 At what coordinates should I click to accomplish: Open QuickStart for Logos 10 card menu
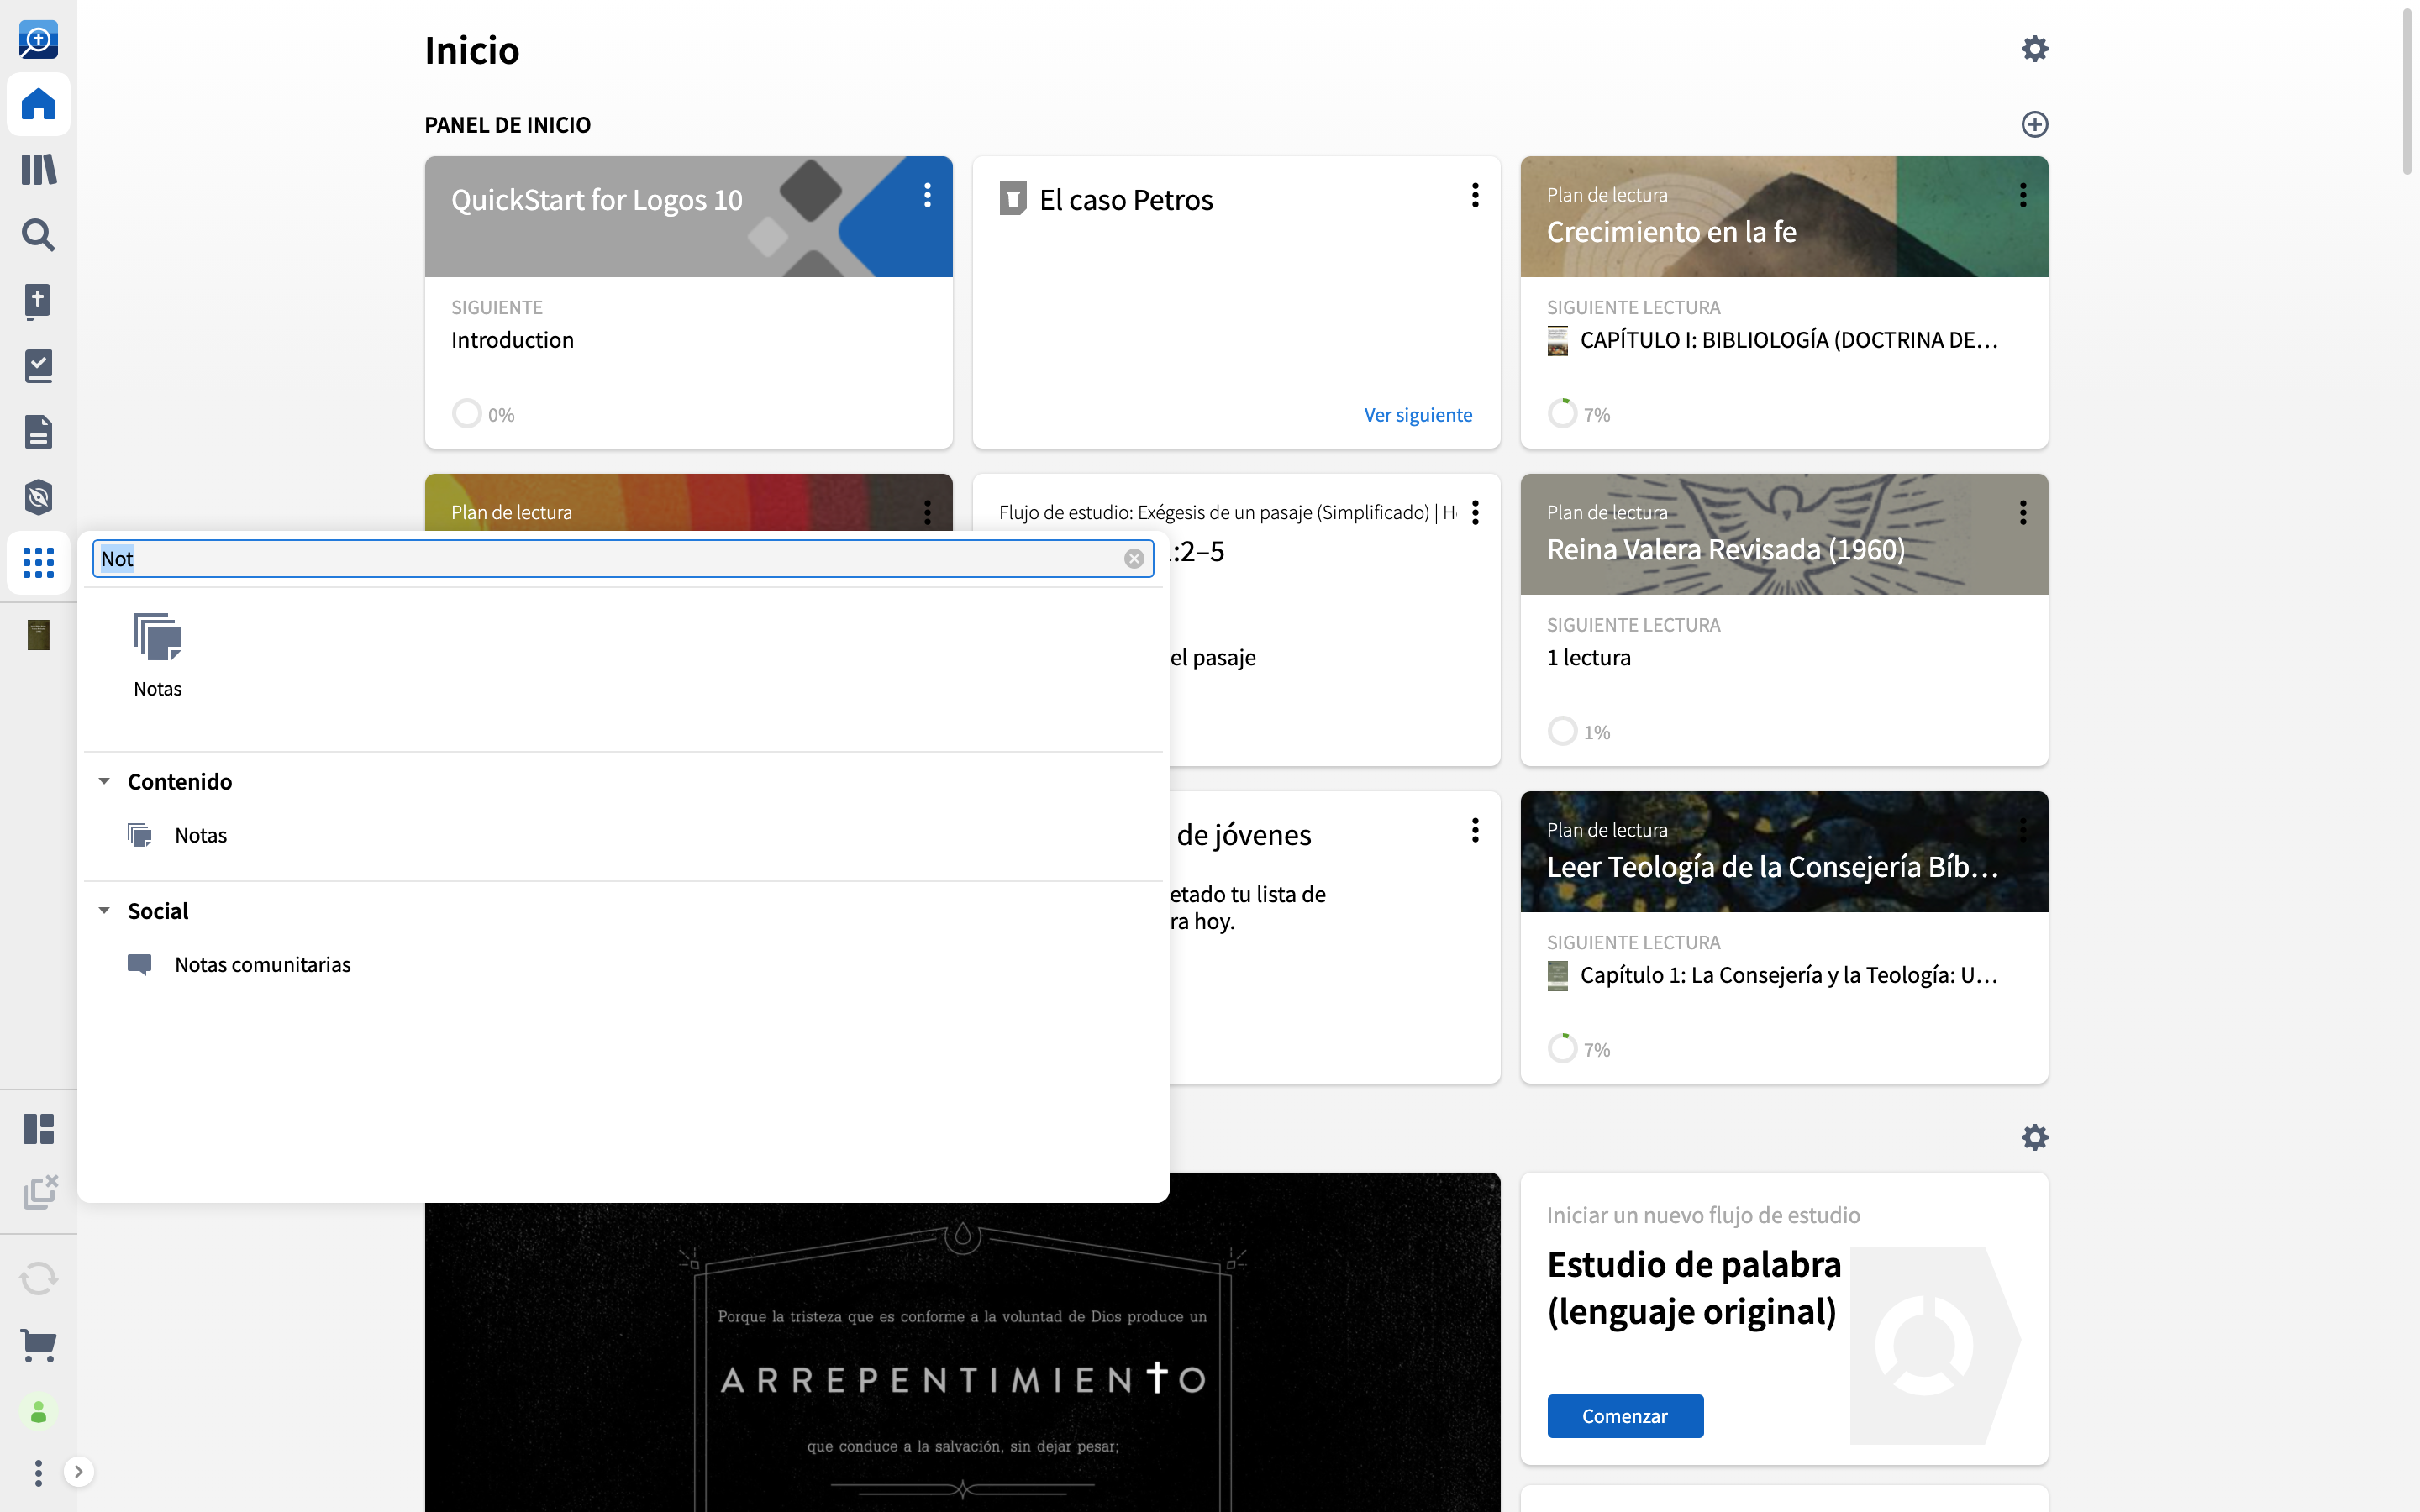pos(928,195)
